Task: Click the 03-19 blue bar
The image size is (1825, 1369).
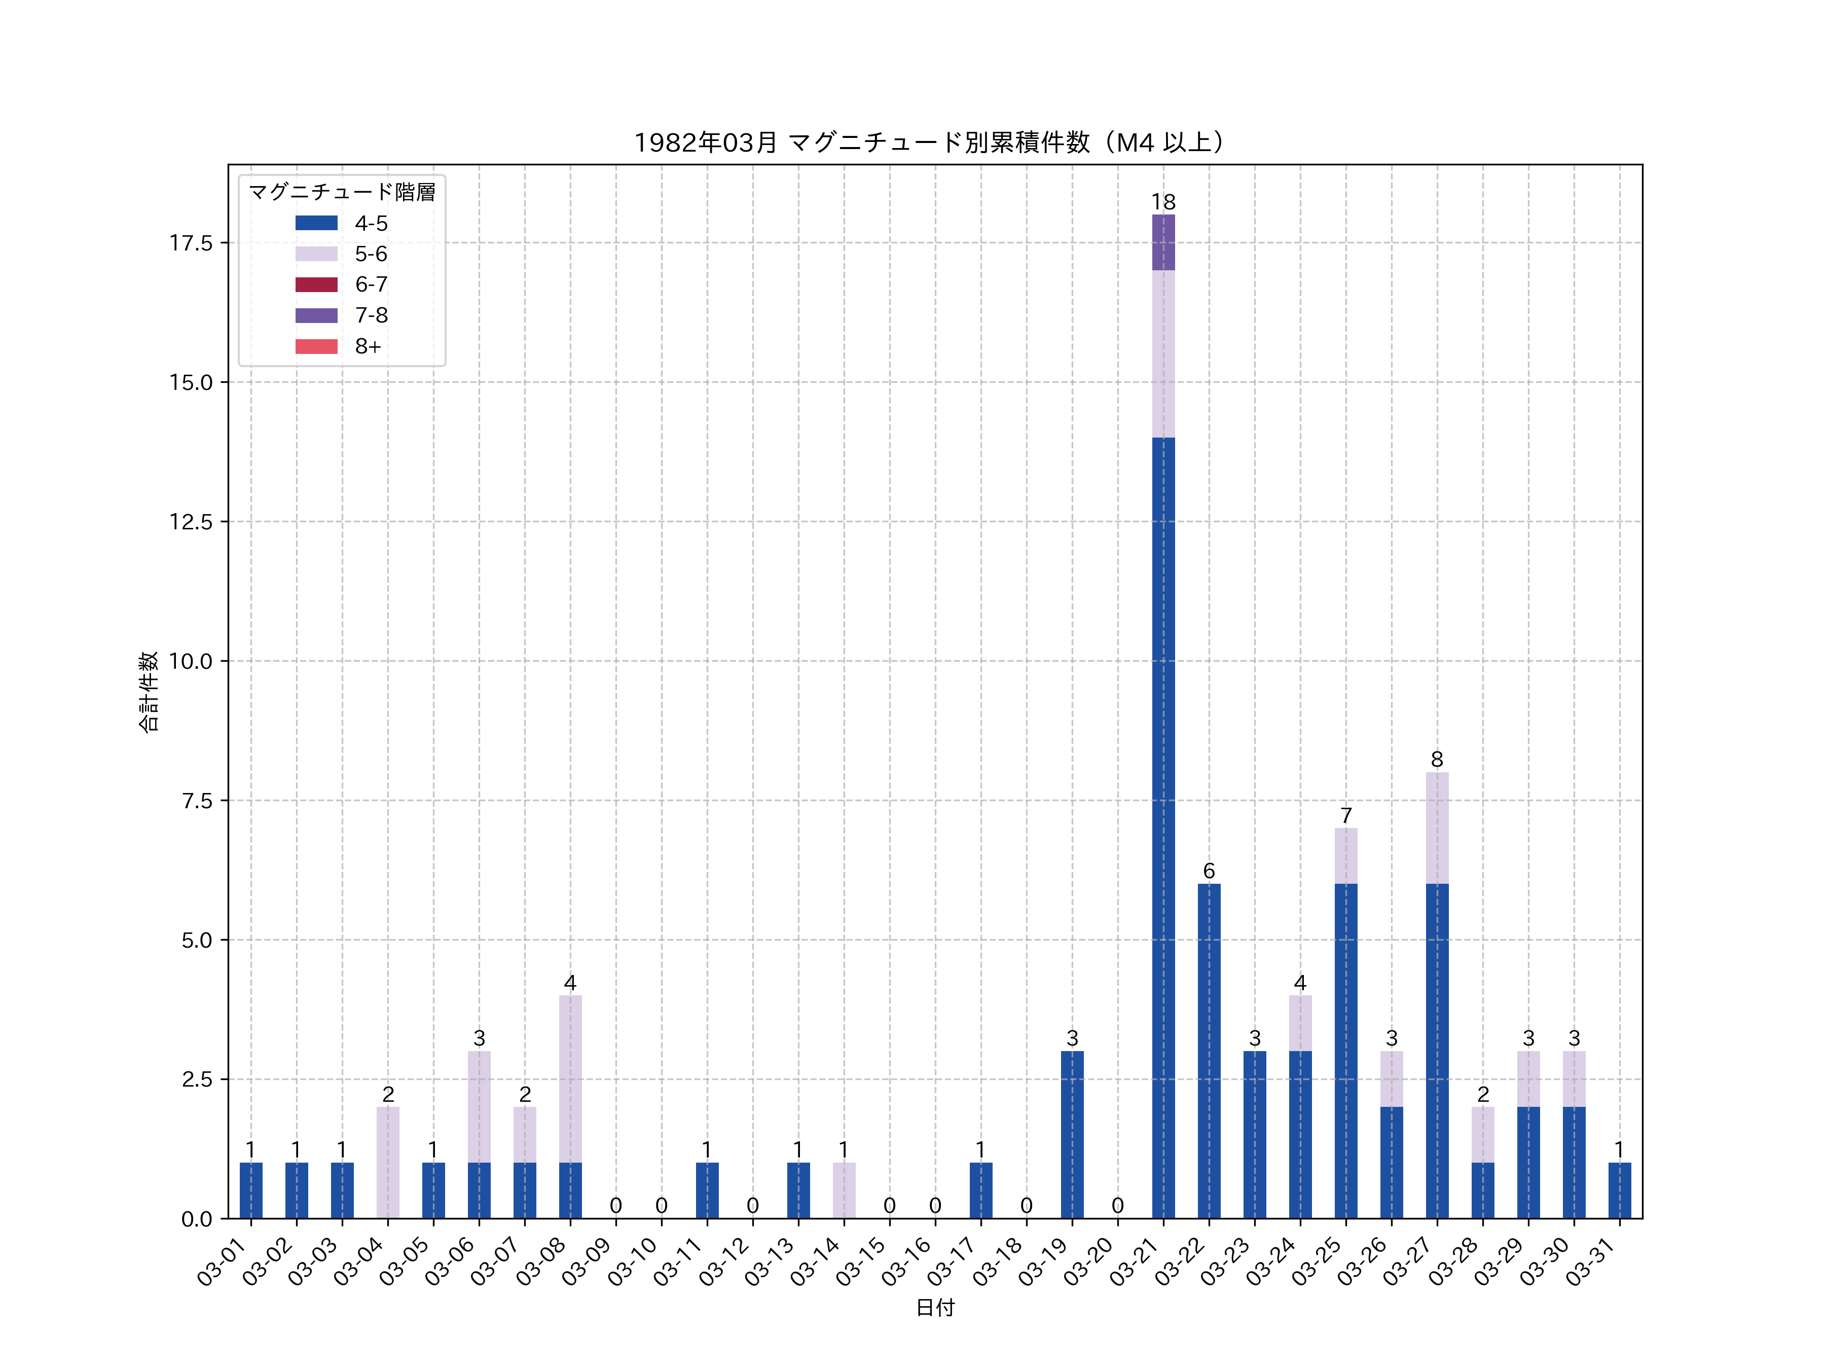Action: (x=1072, y=1134)
